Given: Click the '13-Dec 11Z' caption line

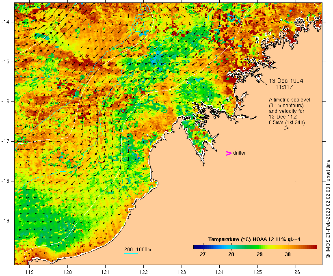Looking at the screenshot, I should [283, 117].
